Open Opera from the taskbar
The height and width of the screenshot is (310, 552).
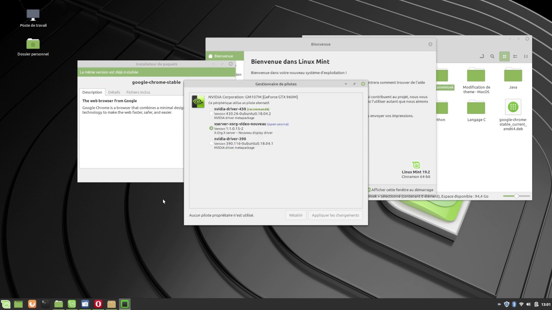click(98, 304)
